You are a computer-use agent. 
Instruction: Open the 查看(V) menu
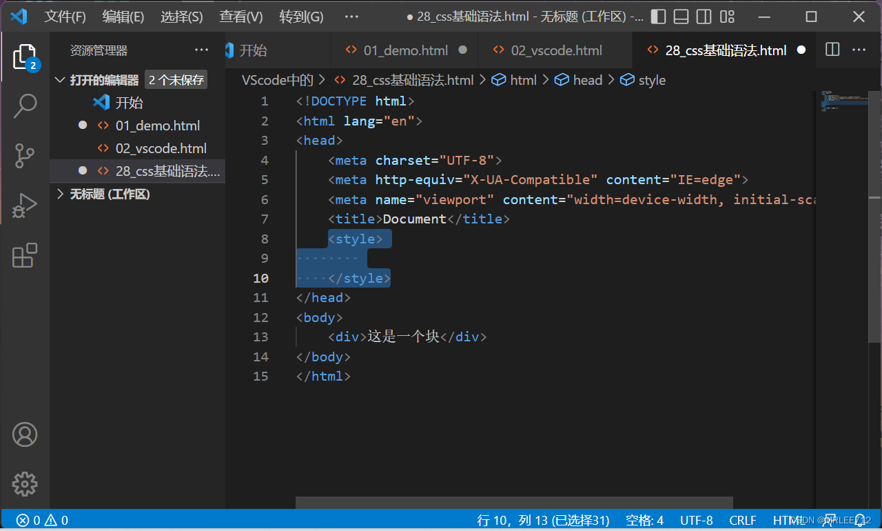pos(241,17)
